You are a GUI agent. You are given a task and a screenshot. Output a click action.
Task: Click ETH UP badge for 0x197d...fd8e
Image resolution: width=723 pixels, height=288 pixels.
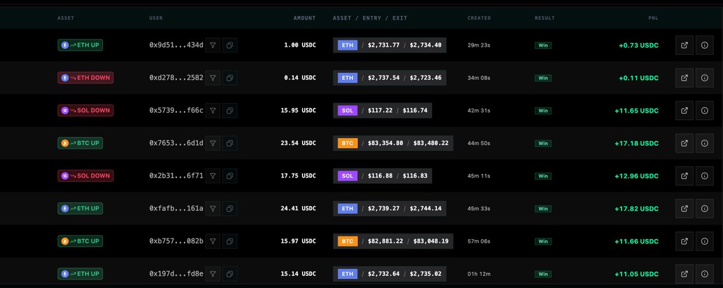point(80,274)
